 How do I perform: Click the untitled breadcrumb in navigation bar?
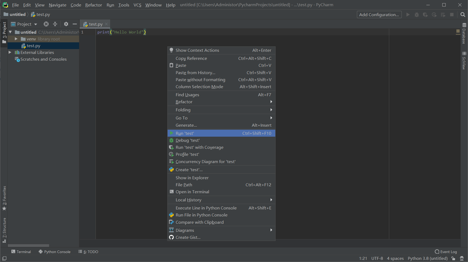[x=15, y=15]
